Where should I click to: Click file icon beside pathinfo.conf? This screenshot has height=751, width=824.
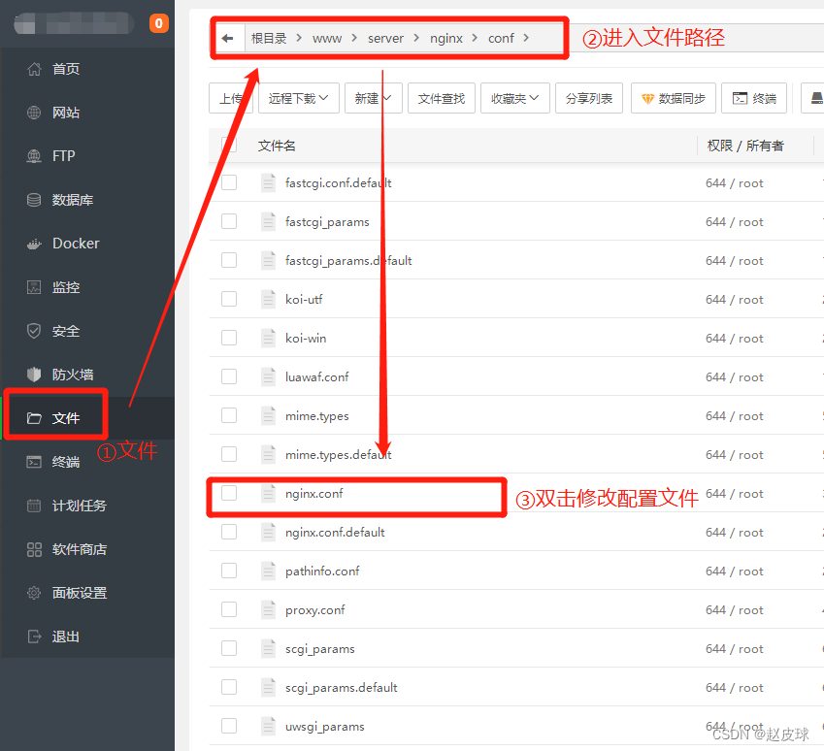click(x=269, y=571)
